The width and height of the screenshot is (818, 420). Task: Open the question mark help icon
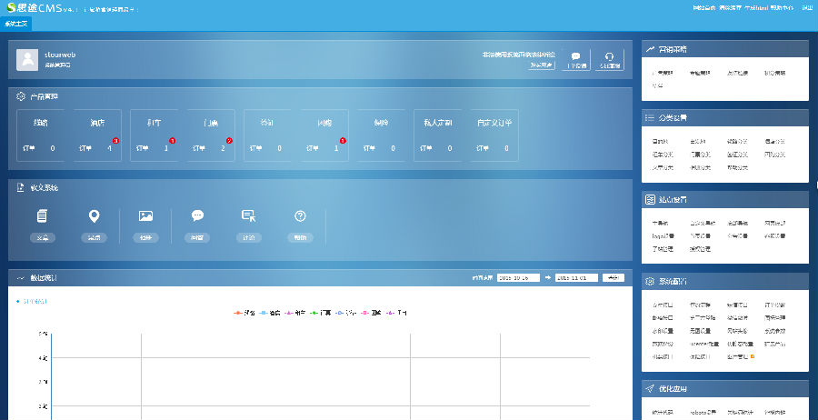(300, 216)
